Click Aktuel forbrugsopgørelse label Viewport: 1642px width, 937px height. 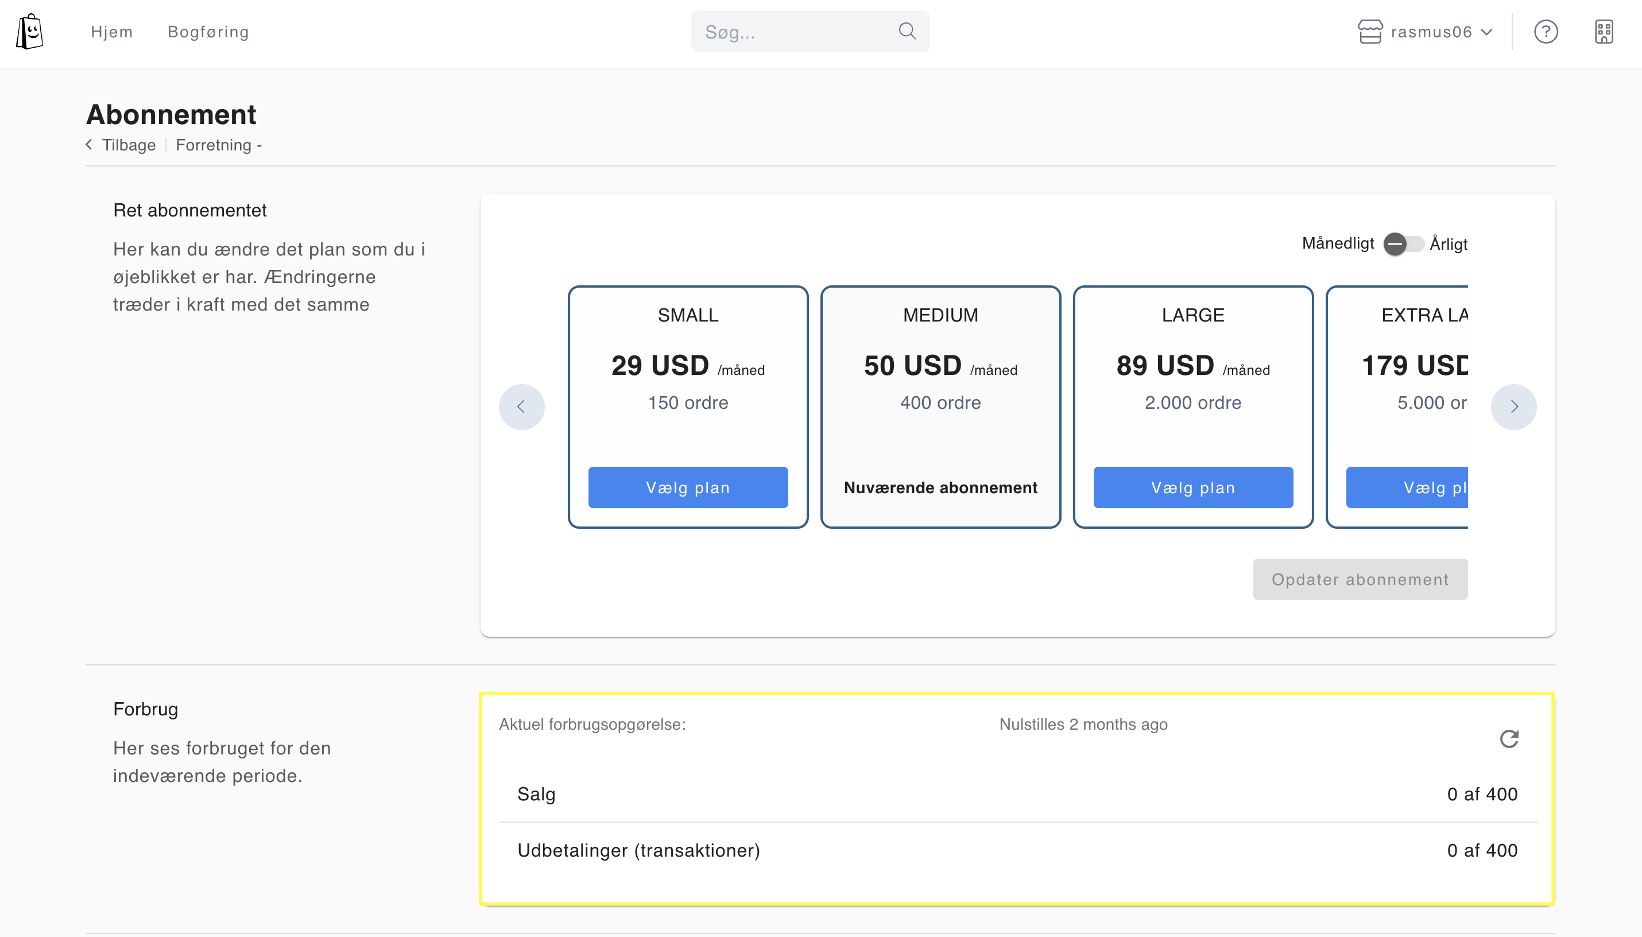[x=592, y=724]
